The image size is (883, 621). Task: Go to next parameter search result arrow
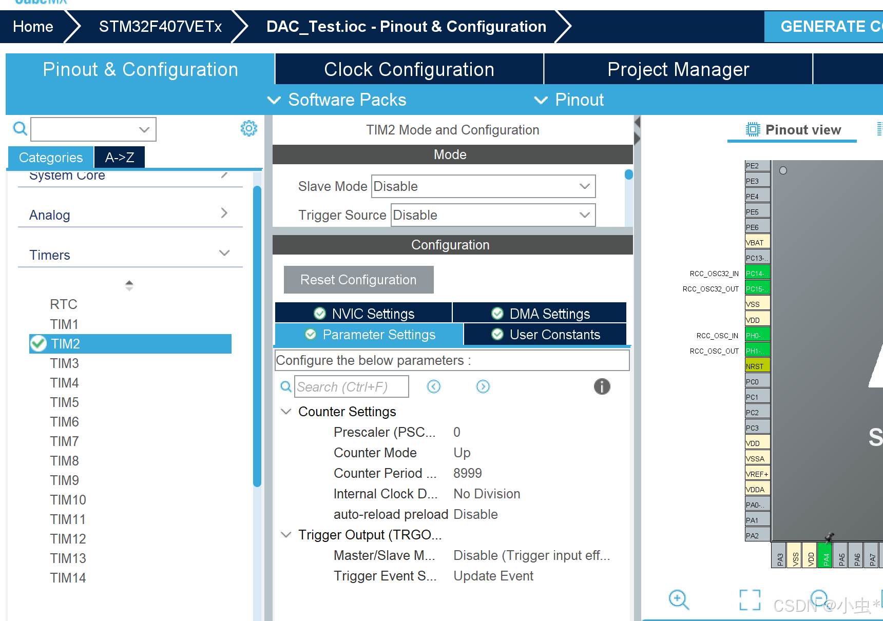coord(483,386)
